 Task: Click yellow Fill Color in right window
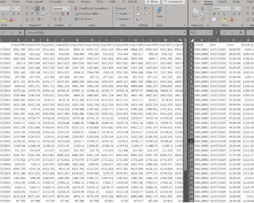pyautogui.click(x=224, y=19)
